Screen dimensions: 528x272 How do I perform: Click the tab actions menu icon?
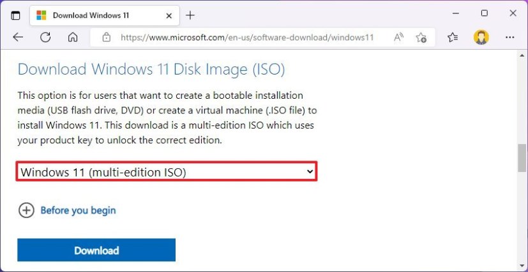pyautogui.click(x=16, y=15)
